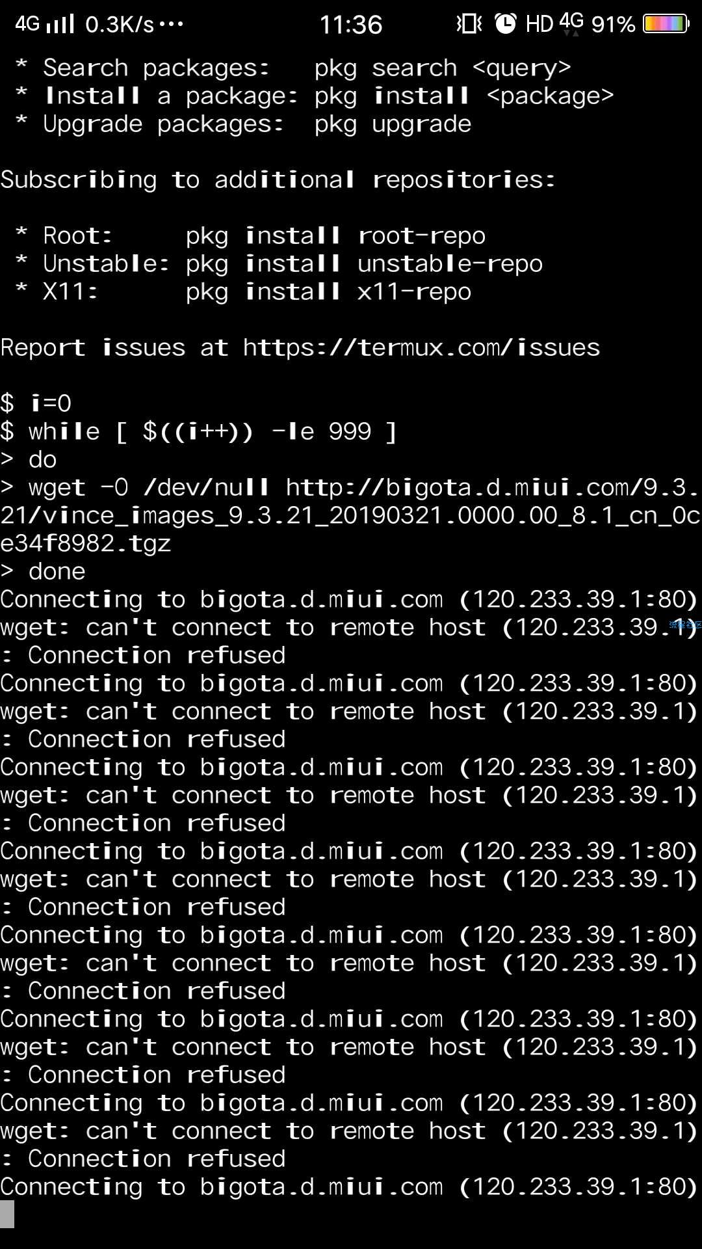The height and width of the screenshot is (1249, 702).
Task: Tap the right-hand 4G network icon
Action: (571, 23)
